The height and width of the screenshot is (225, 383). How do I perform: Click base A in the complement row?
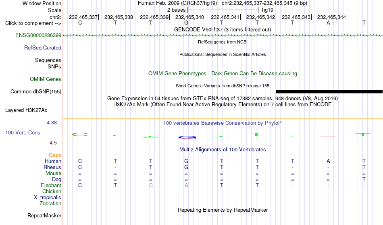[328, 23]
